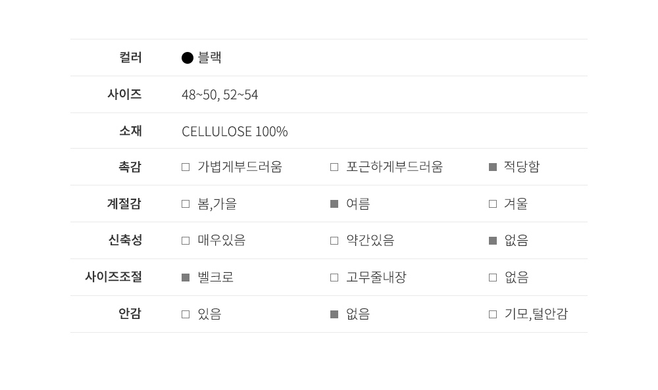Click the 블랙 color name text
This screenshot has width=658, height=390.
(x=210, y=58)
